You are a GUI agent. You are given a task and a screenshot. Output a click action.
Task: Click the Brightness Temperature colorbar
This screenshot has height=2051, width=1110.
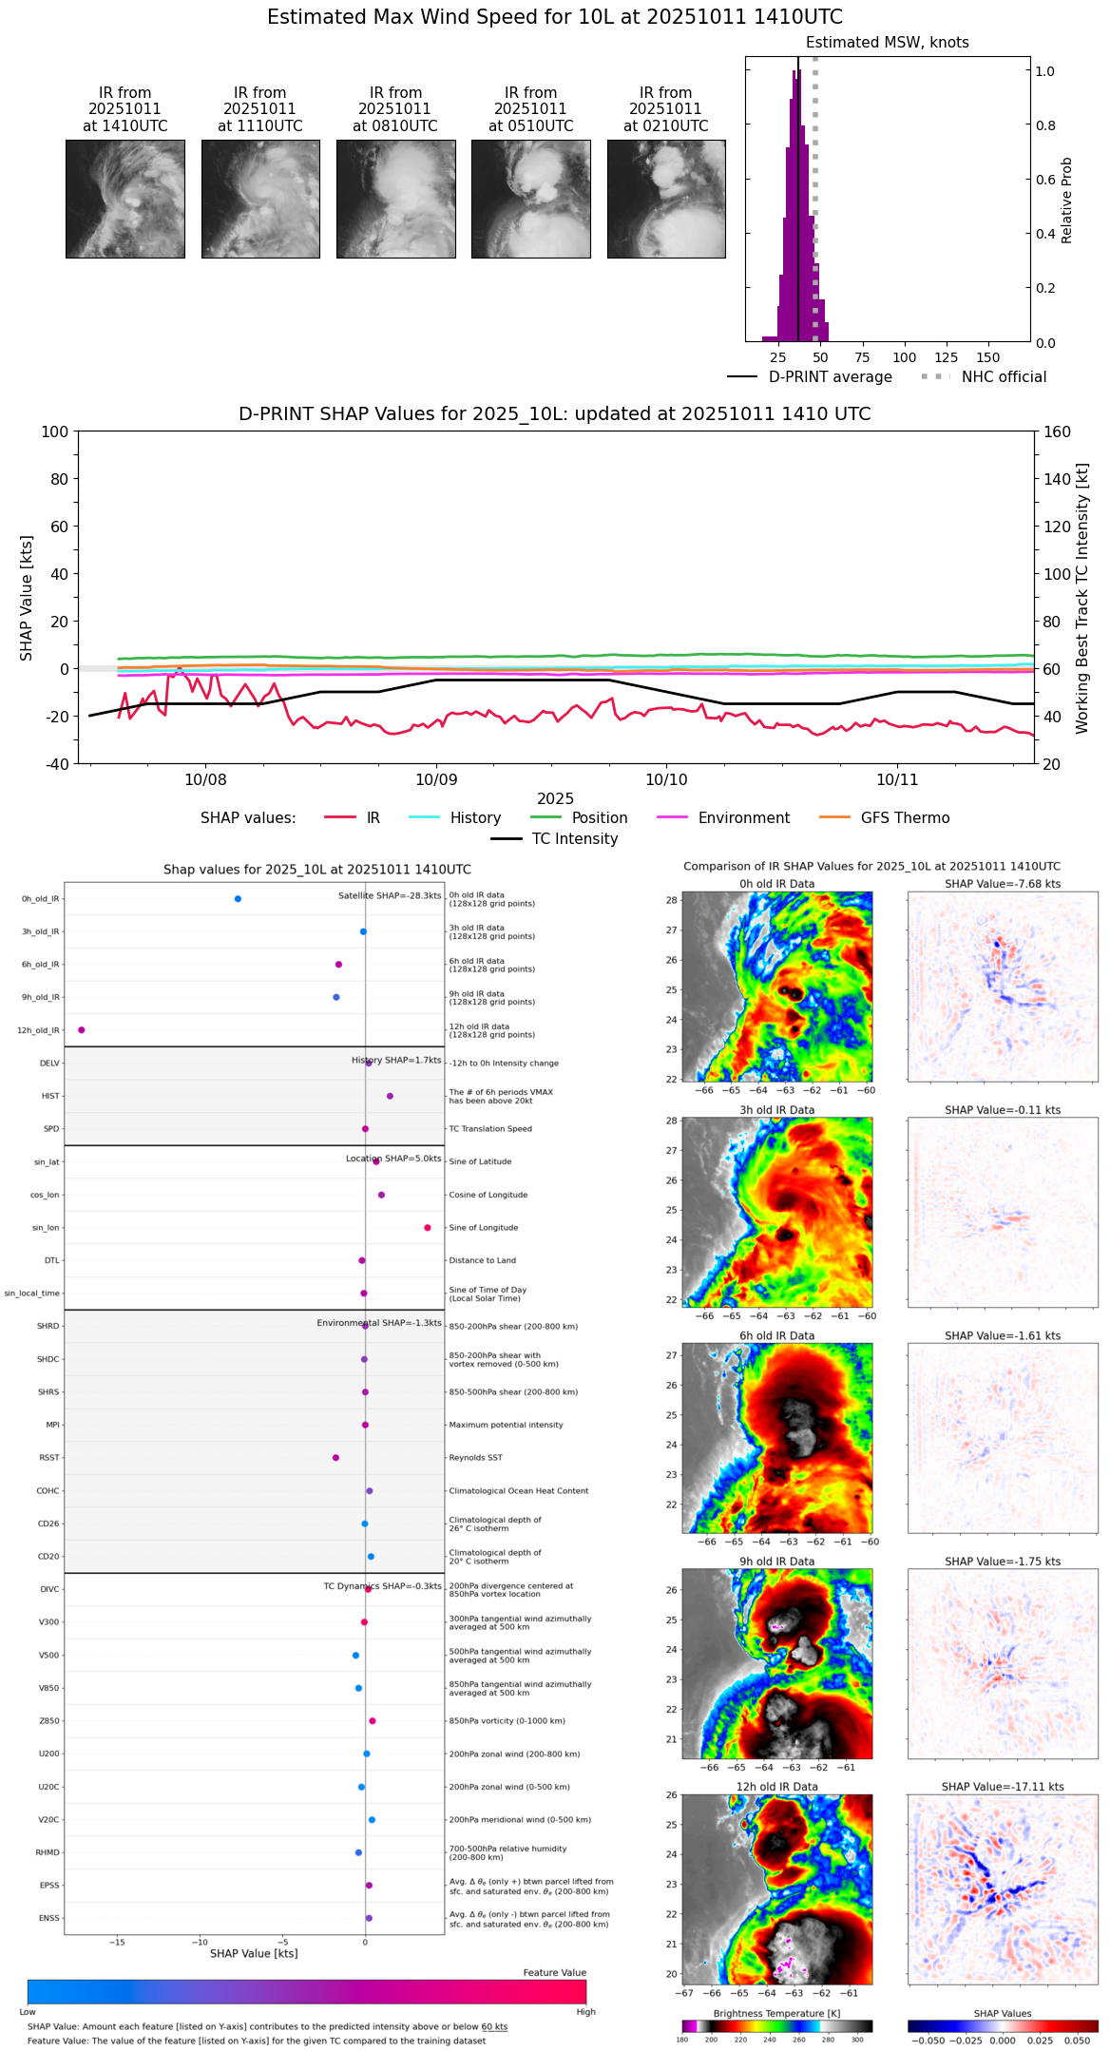777,2026
